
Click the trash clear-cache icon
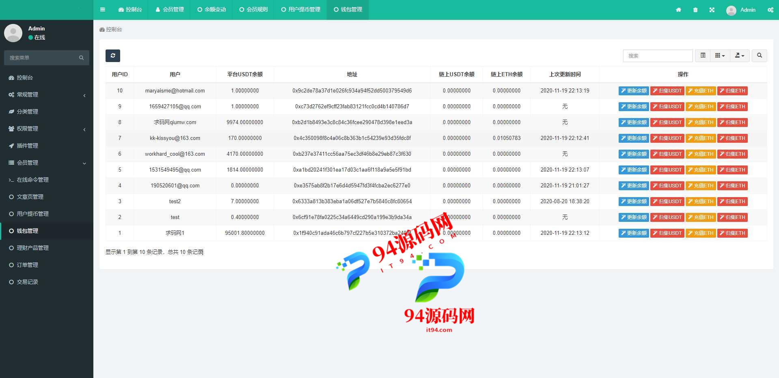tap(695, 10)
